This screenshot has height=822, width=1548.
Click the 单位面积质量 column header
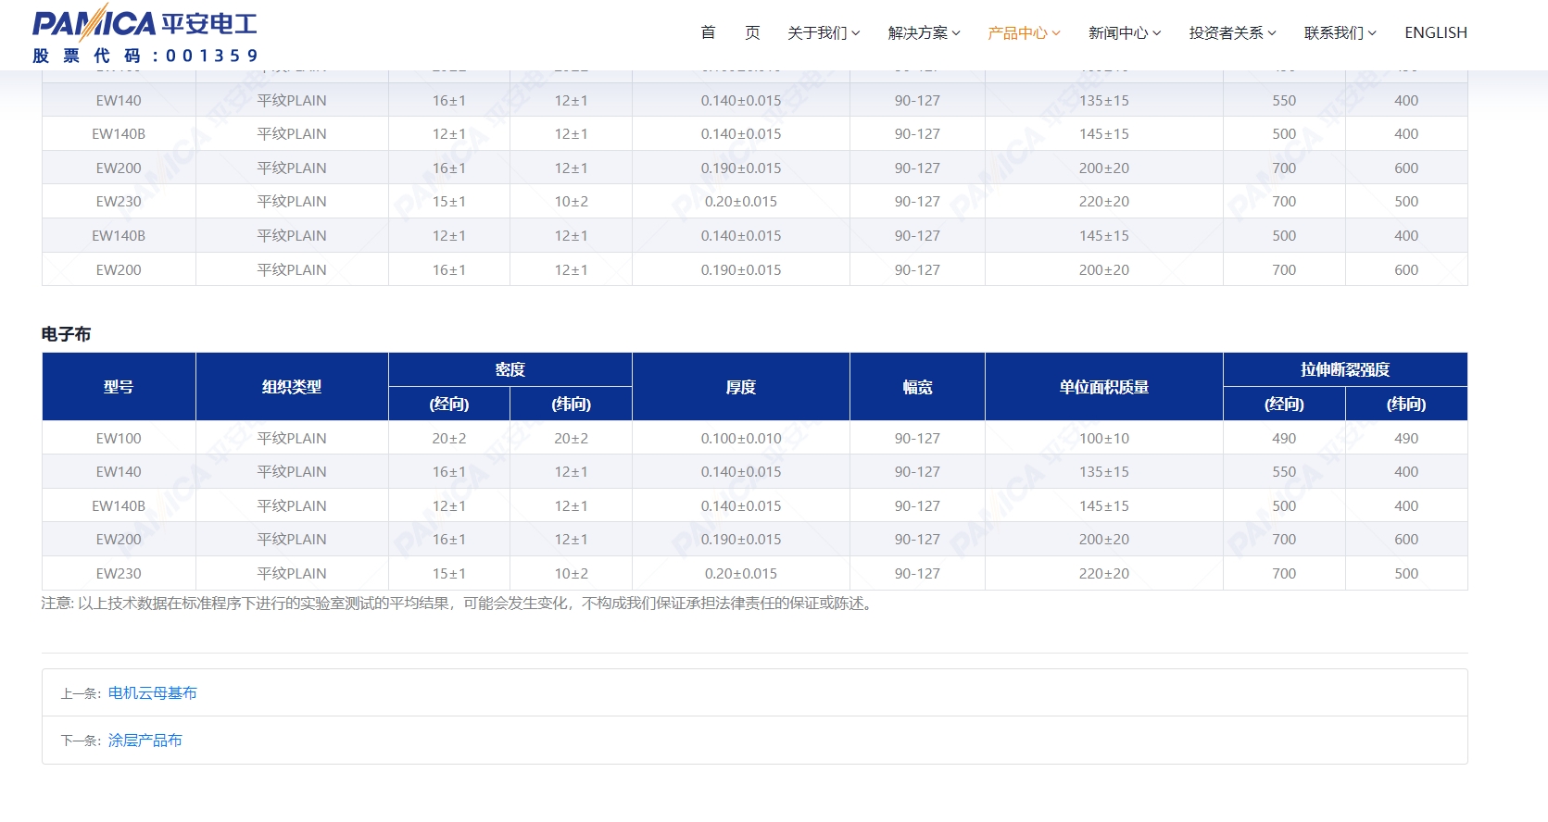[x=1104, y=387]
